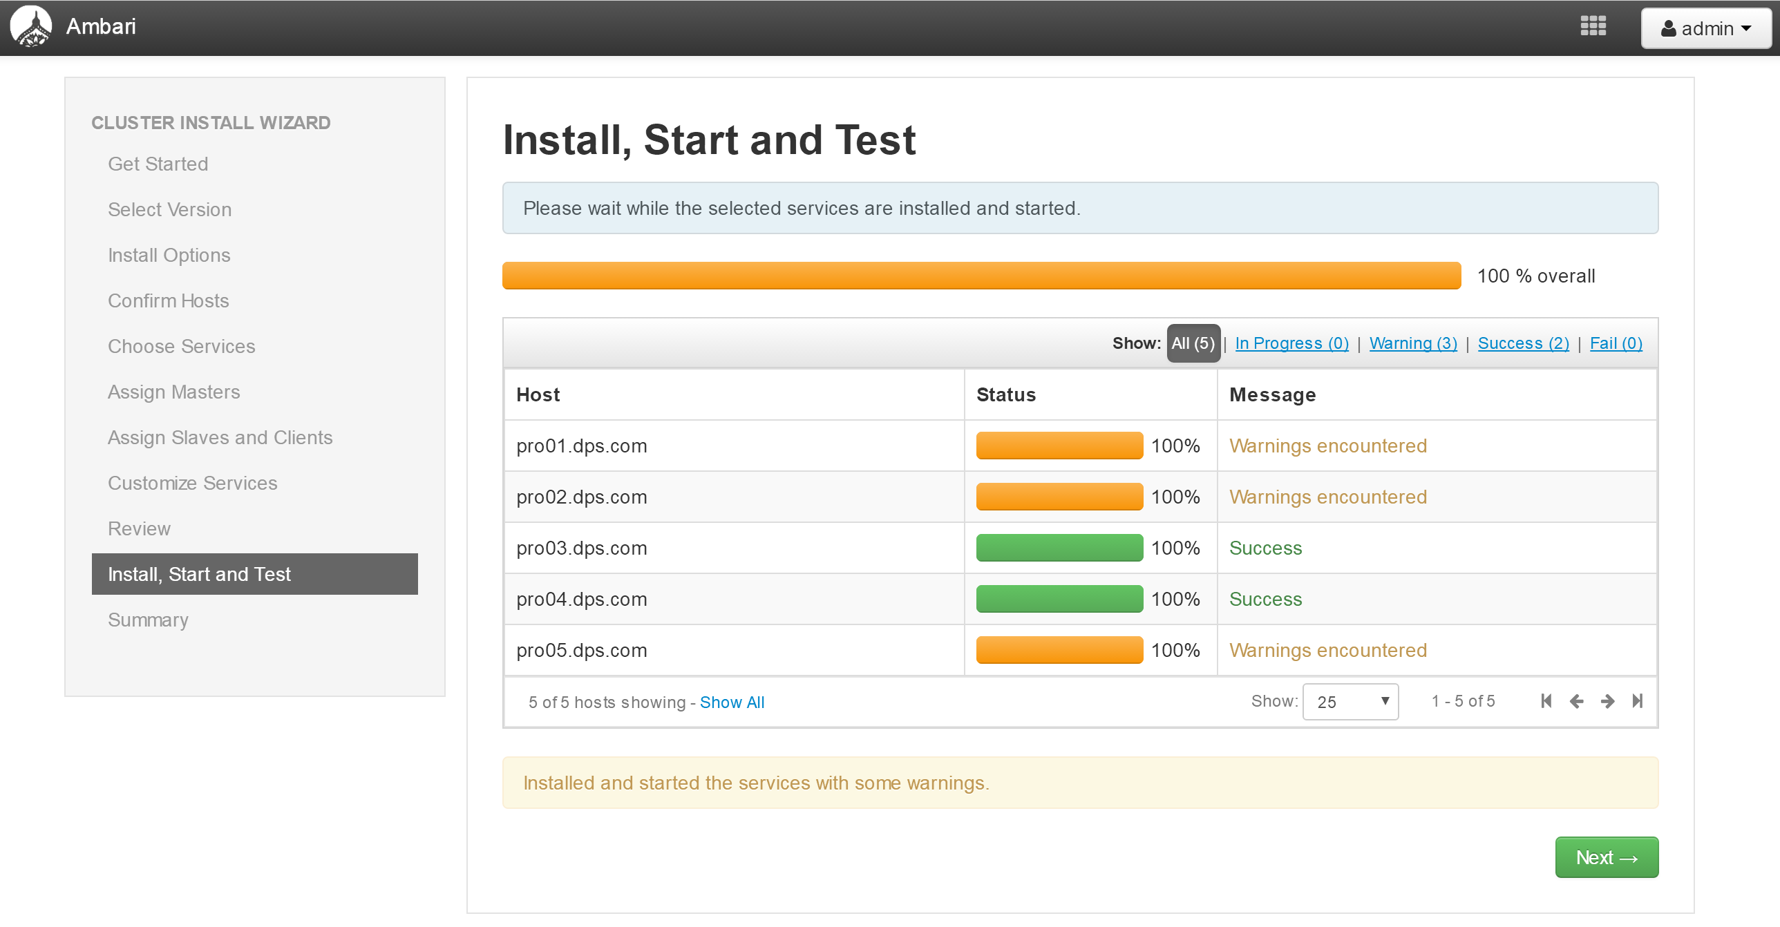Jump to the last page of hosts

(1637, 701)
